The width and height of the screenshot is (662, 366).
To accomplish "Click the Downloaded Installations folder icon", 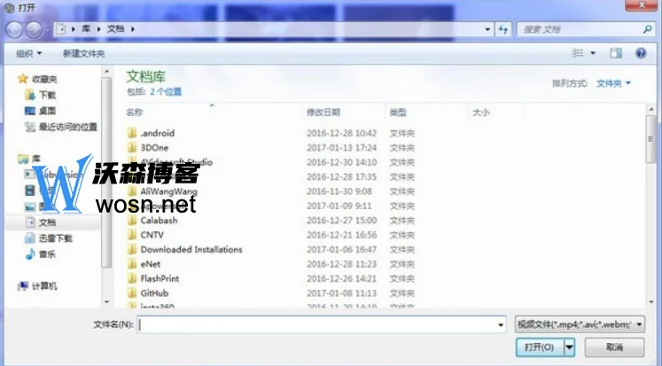I will click(132, 250).
